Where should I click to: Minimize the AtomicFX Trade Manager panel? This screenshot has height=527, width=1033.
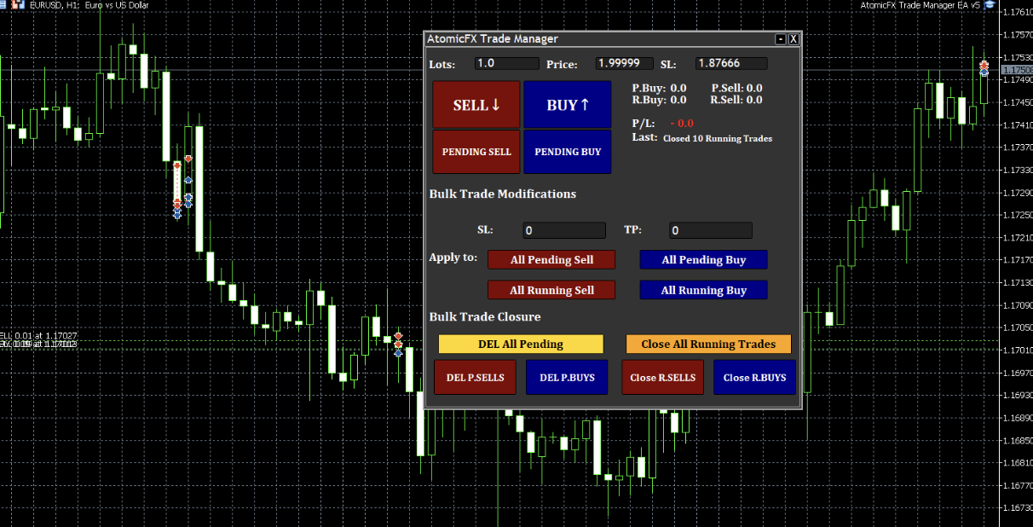[x=780, y=39]
